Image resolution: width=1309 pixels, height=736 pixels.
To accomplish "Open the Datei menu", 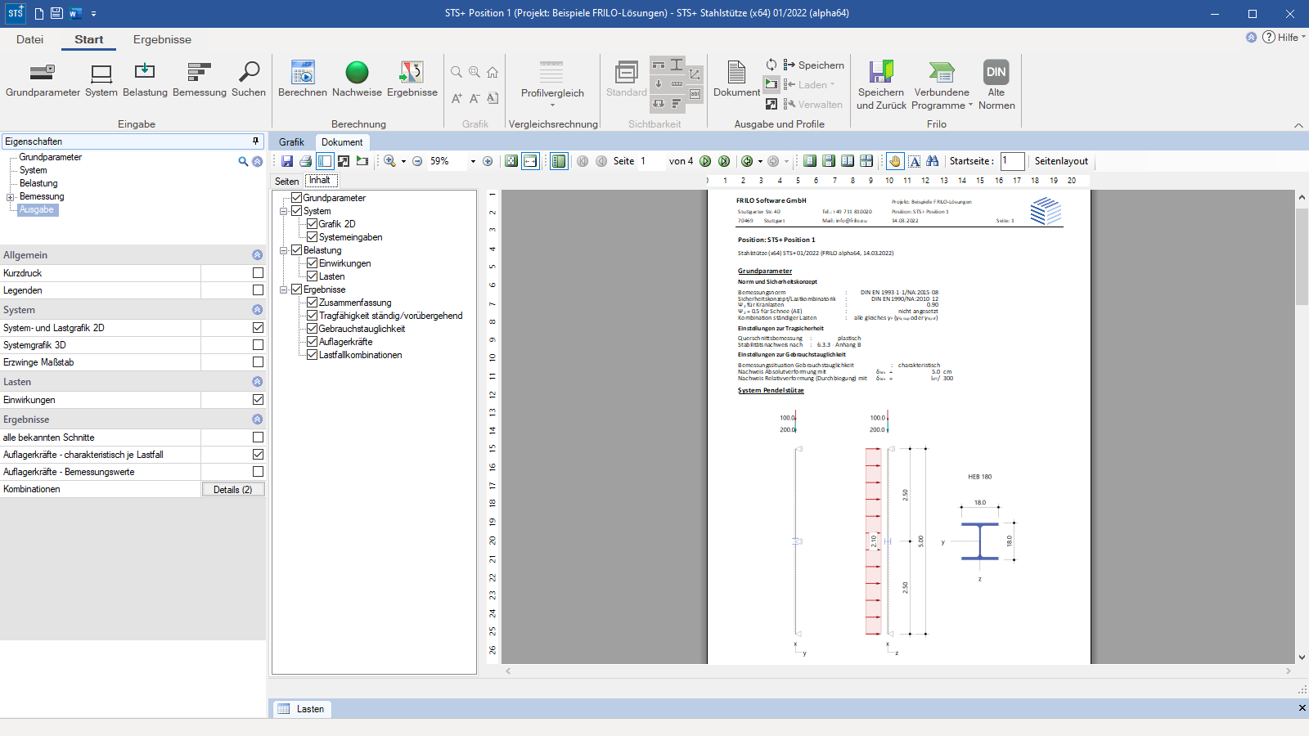I will 29,39.
